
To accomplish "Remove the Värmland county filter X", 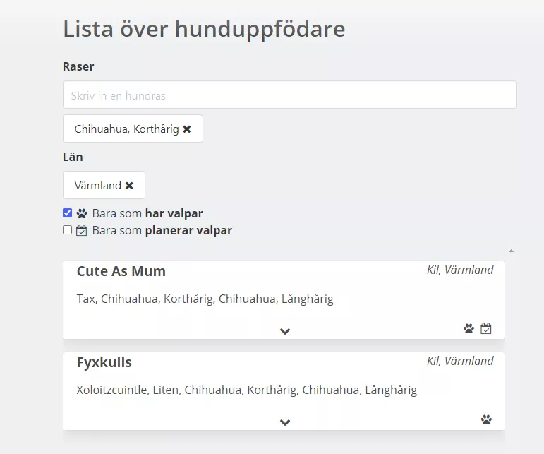I will [x=129, y=186].
